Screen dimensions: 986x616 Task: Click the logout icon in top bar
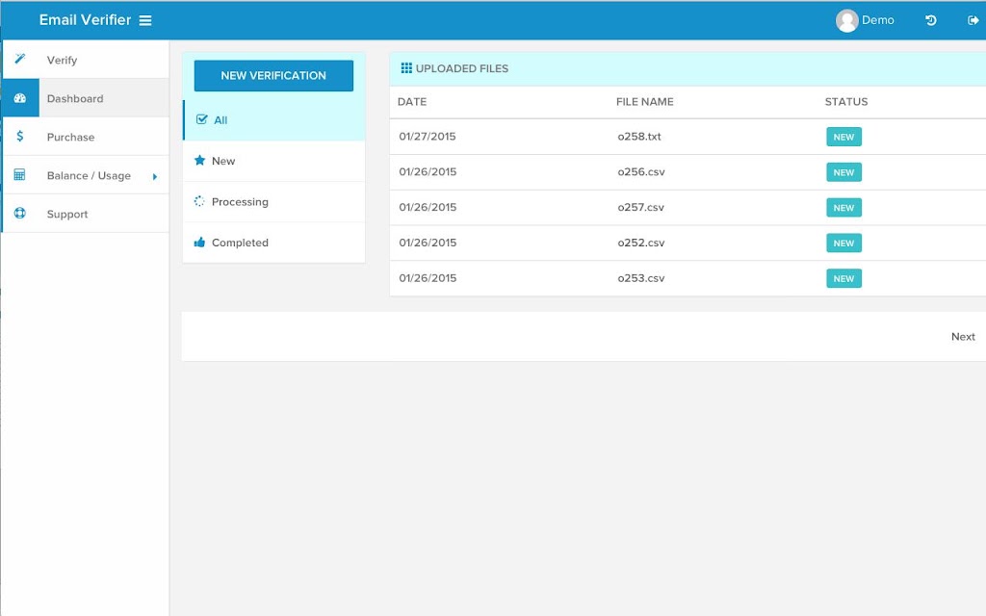973,20
